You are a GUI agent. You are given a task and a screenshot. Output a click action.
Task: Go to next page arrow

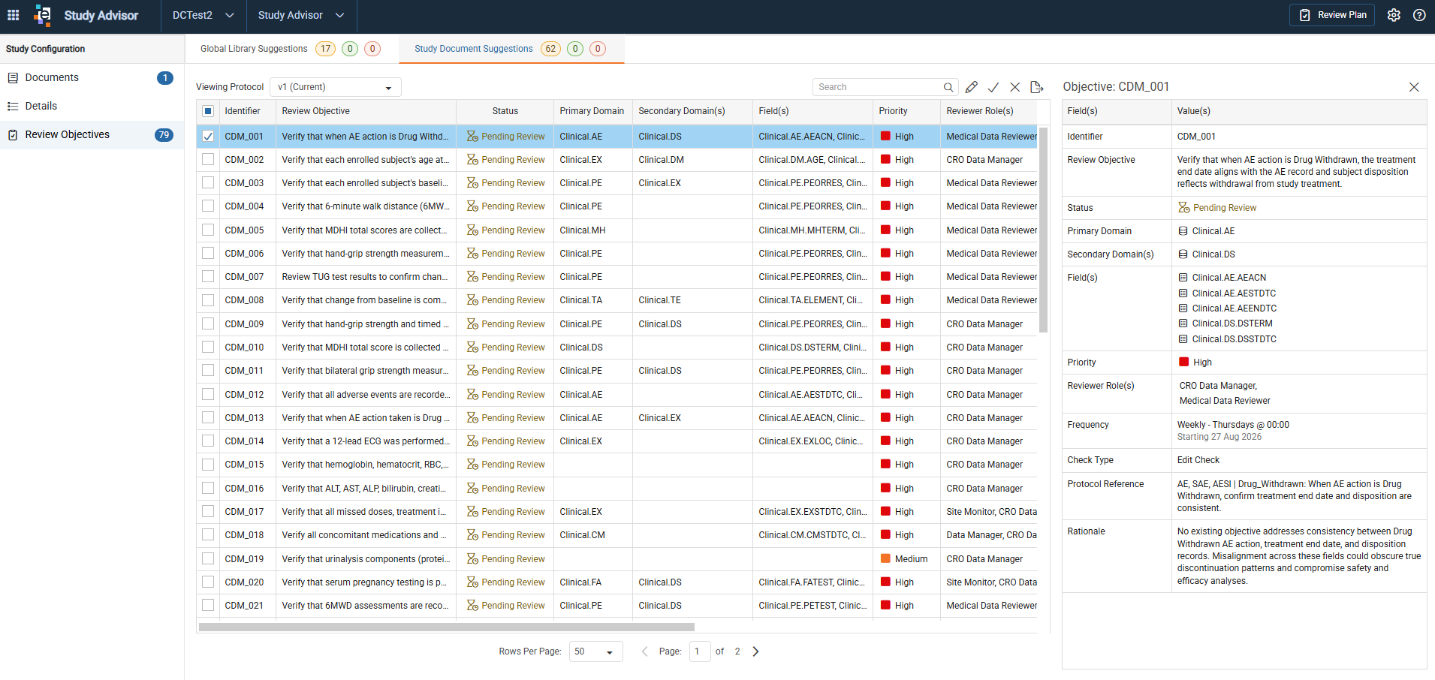756,651
